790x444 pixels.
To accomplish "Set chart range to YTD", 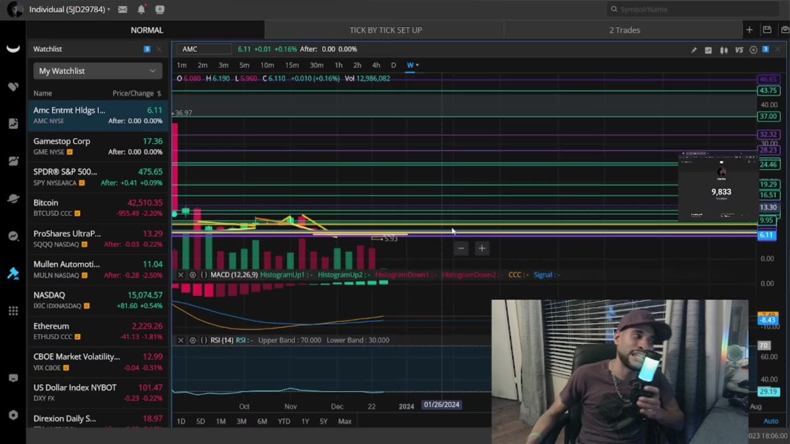I will point(284,421).
